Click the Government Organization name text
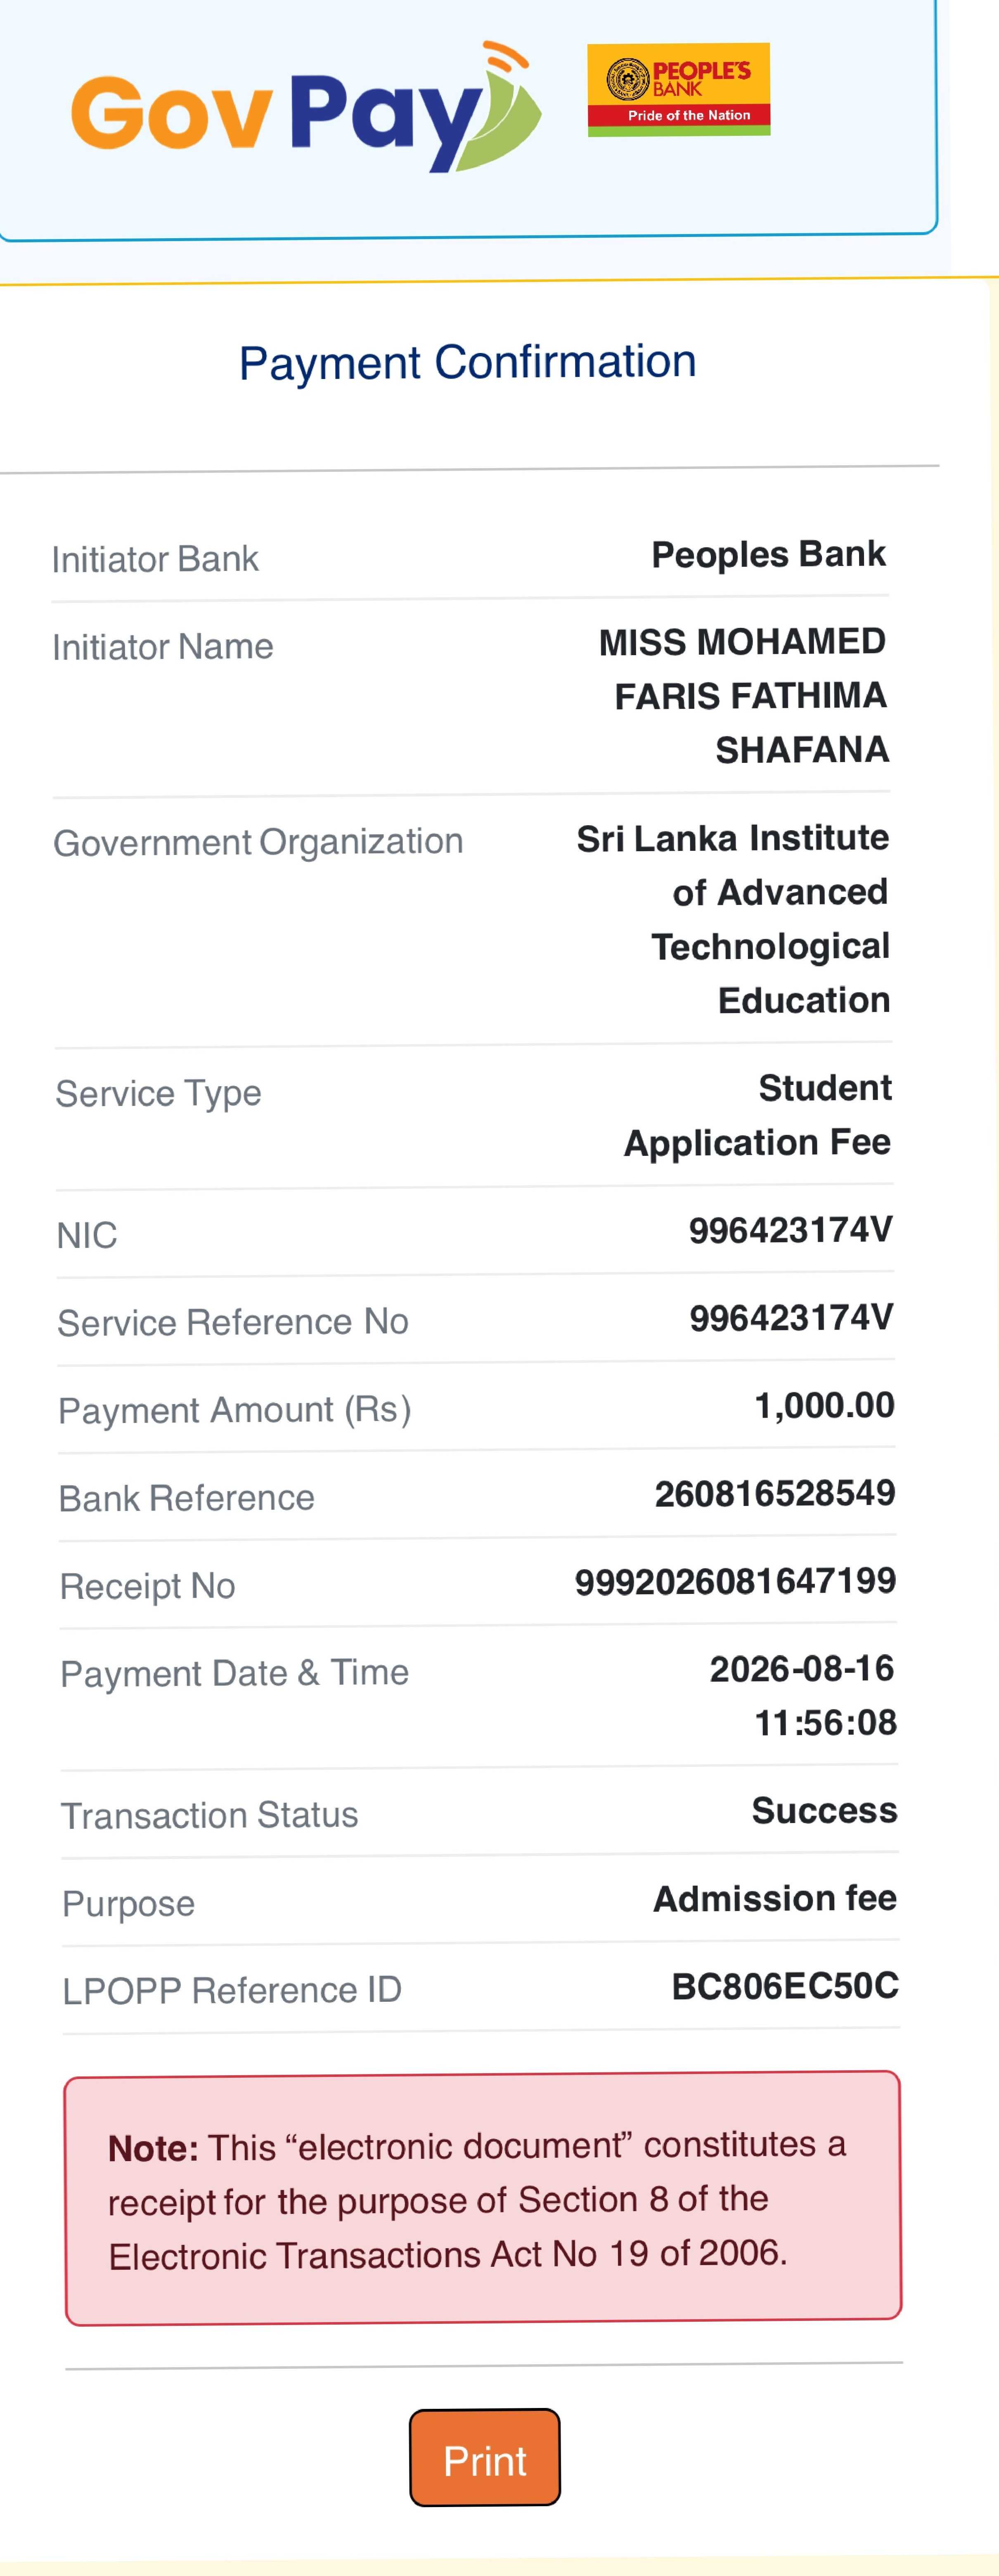999x2576 pixels. [733, 919]
